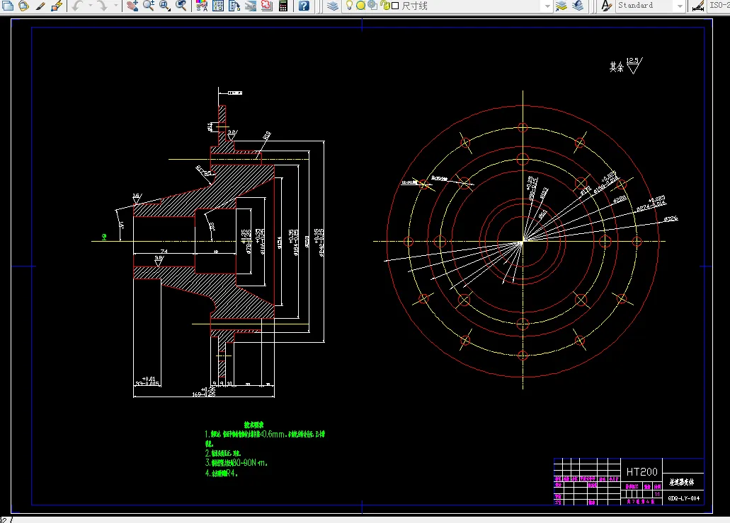Toggle layer freeze sun icon
This screenshot has height=523, width=730.
point(360,6)
